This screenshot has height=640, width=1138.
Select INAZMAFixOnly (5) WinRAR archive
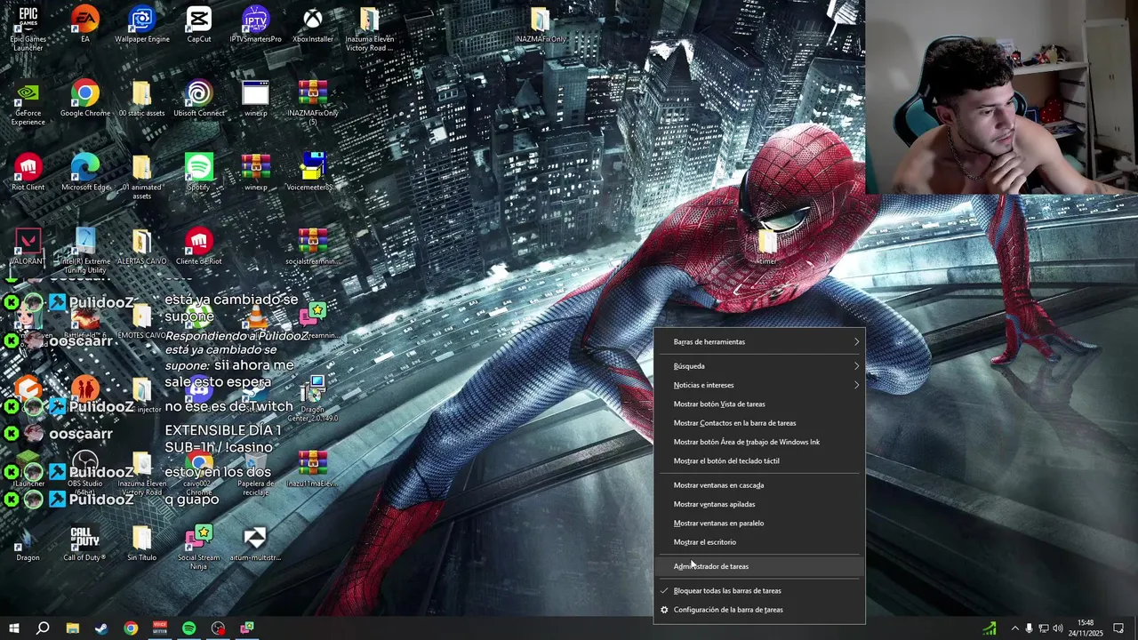point(313,103)
